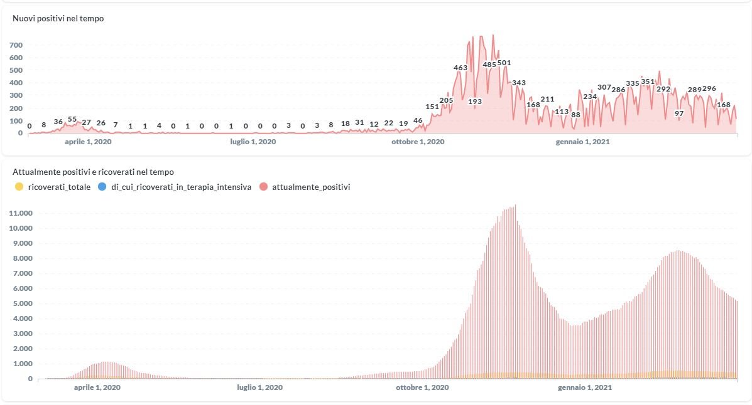
Task: Select the data point labeled 463
Action: click(460, 68)
